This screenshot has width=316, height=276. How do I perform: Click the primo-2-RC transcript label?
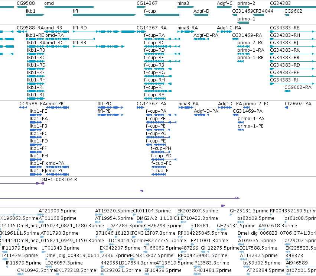click(251, 43)
